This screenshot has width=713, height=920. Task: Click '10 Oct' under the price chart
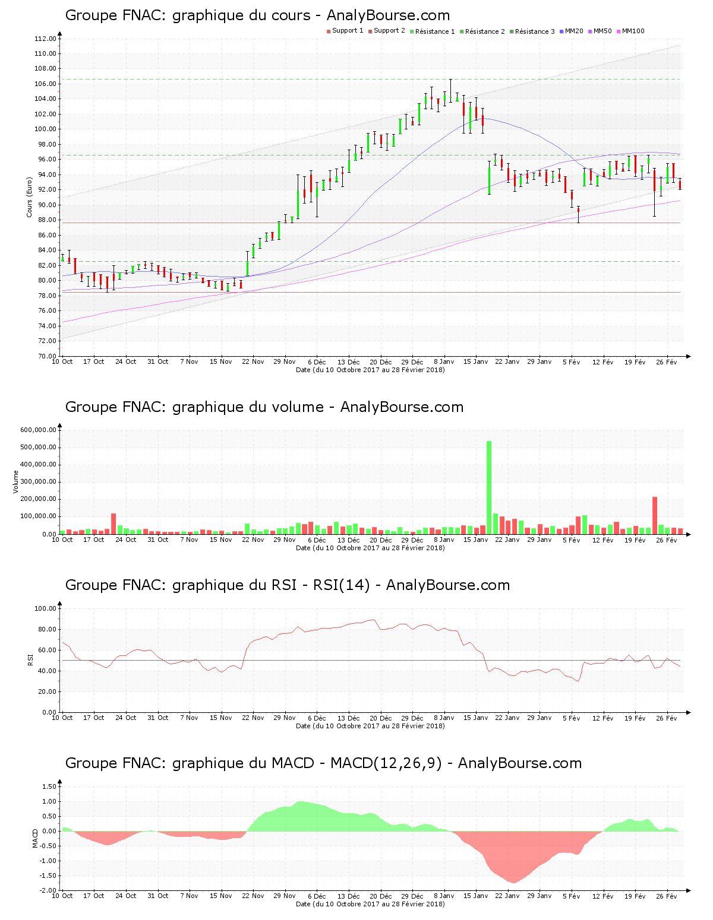pyautogui.click(x=62, y=362)
